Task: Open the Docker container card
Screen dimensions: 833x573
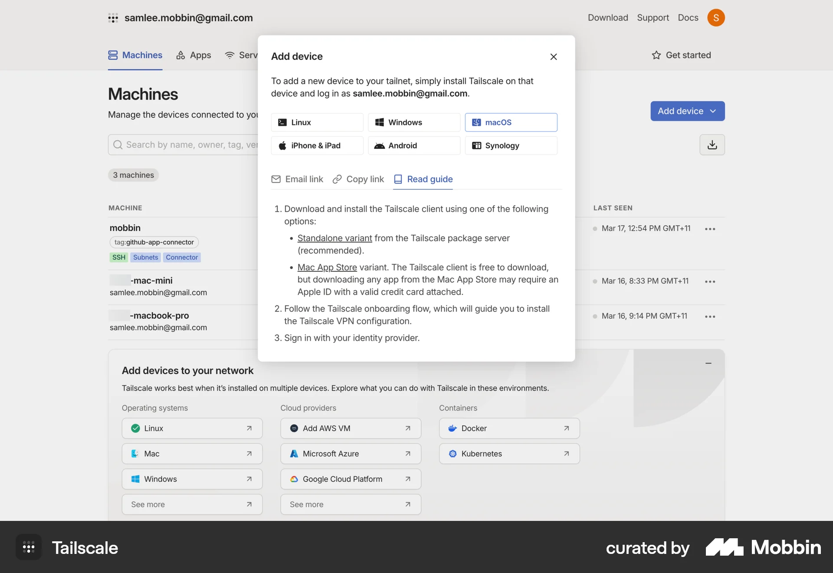Action: coord(509,428)
